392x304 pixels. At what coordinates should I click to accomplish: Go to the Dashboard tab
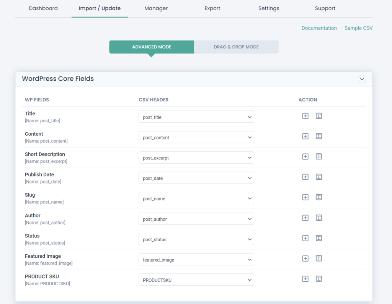(43, 8)
